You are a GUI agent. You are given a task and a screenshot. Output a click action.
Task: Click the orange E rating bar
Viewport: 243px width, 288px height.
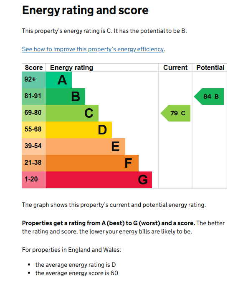click(86, 146)
